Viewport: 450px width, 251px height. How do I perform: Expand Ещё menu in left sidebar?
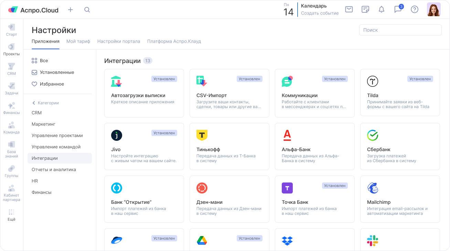pos(11,215)
